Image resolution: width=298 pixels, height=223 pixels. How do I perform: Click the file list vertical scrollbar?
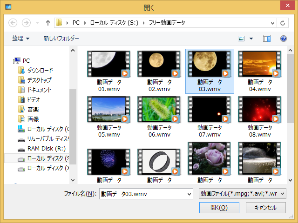tap(291, 116)
